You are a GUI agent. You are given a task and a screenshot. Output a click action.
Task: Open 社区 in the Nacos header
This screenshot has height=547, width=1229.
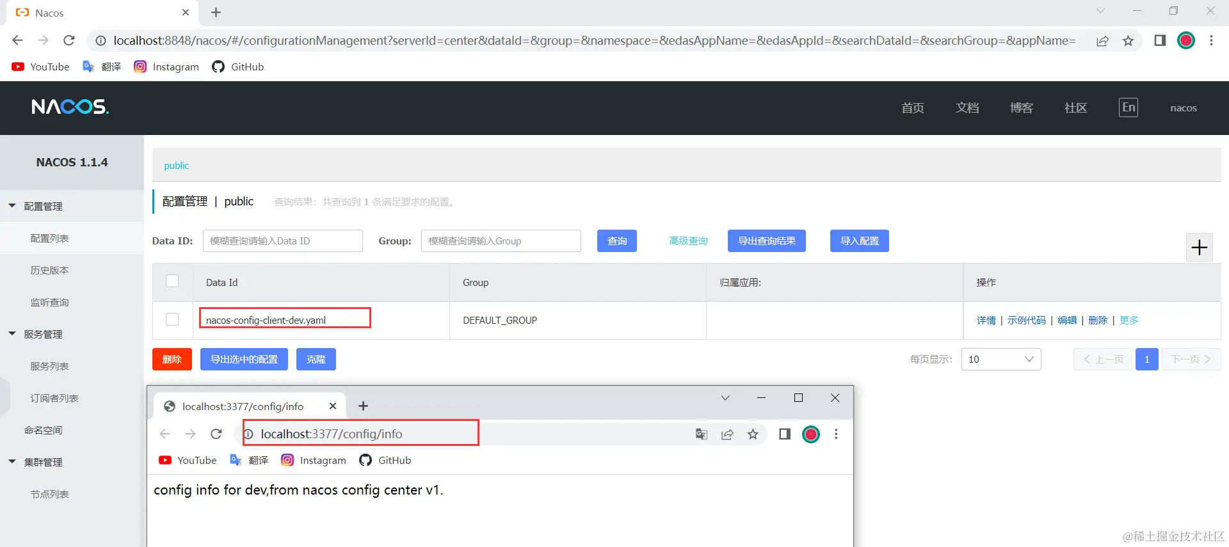[x=1075, y=108]
